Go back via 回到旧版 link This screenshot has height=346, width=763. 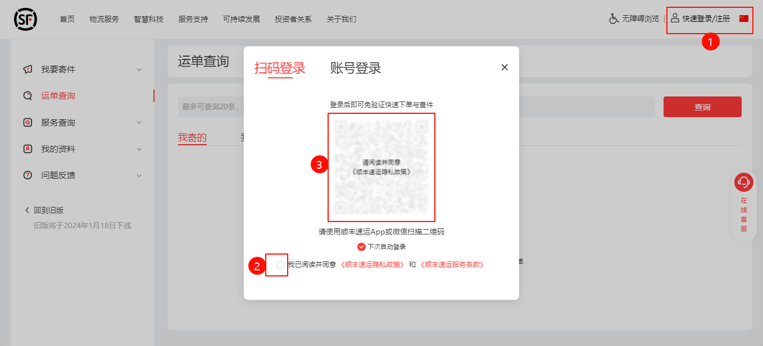(48, 210)
